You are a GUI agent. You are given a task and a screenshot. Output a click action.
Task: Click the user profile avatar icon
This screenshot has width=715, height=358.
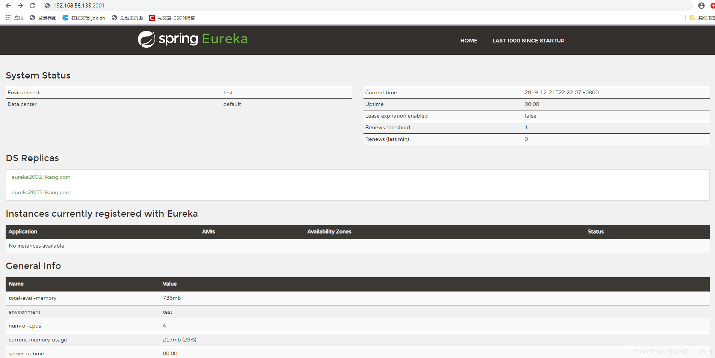(x=701, y=6)
